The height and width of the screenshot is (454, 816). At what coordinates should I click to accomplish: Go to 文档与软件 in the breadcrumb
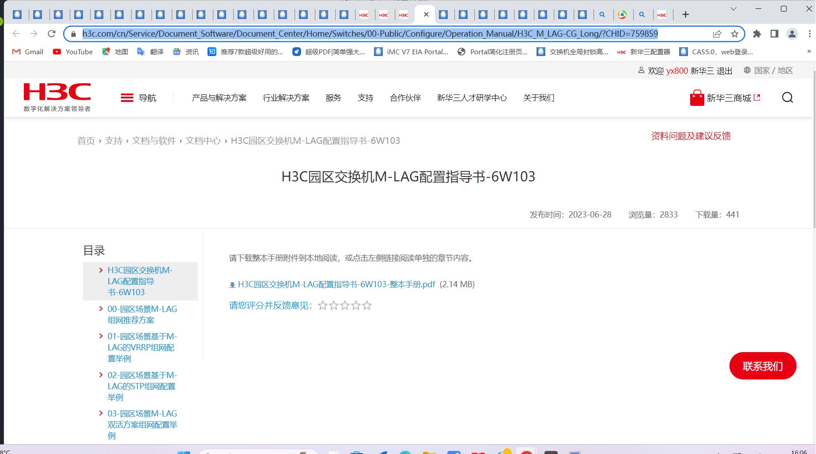pyautogui.click(x=154, y=141)
